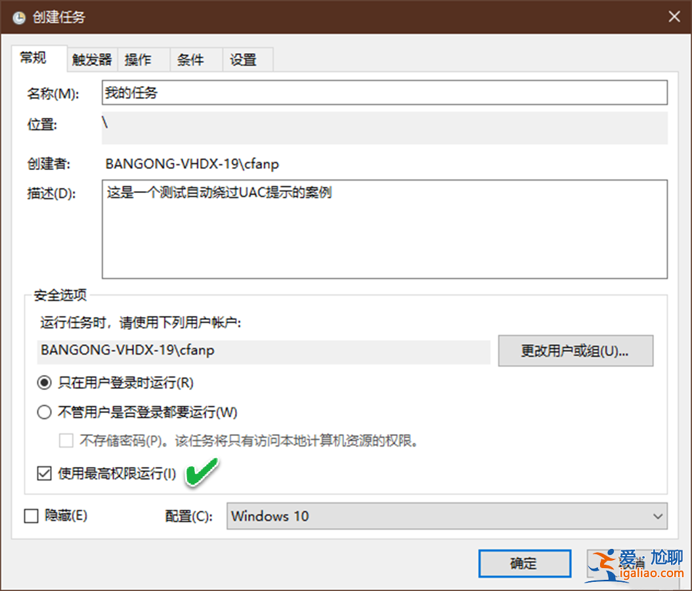Screen dimensions: 692x591
Task: Select the 只在用户登录时运行 option
Action: point(44,382)
